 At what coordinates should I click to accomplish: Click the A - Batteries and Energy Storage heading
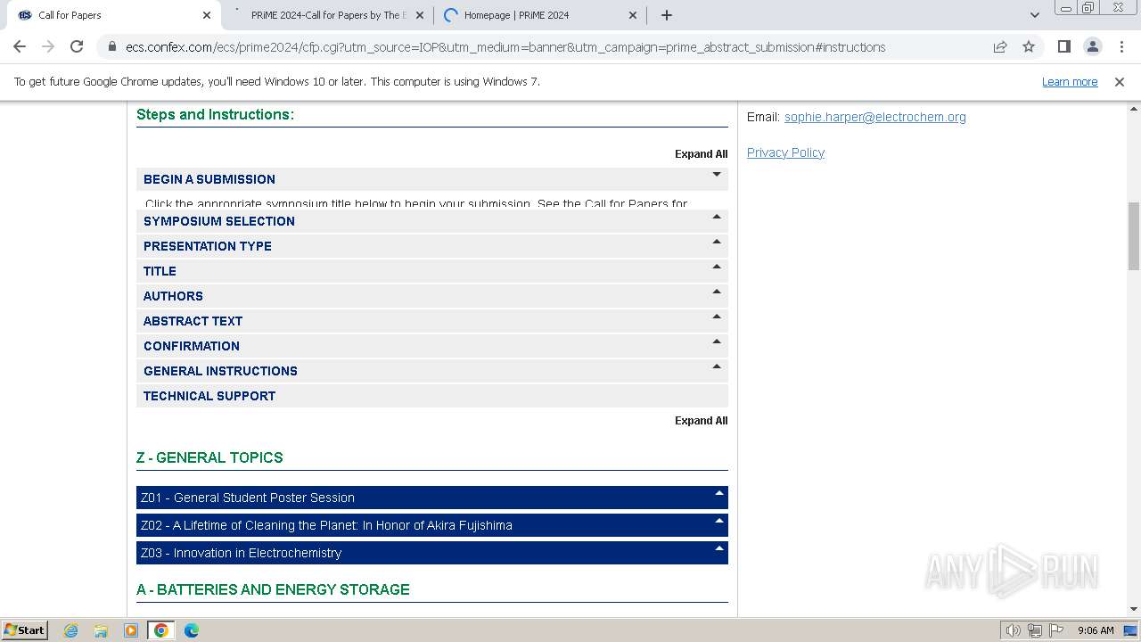point(273,589)
